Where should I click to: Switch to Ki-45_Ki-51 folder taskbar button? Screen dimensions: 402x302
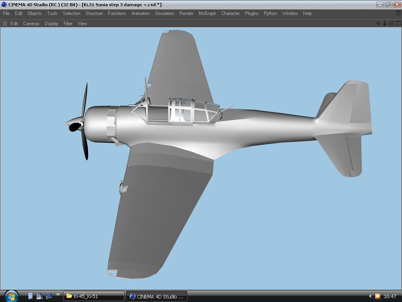point(94,296)
